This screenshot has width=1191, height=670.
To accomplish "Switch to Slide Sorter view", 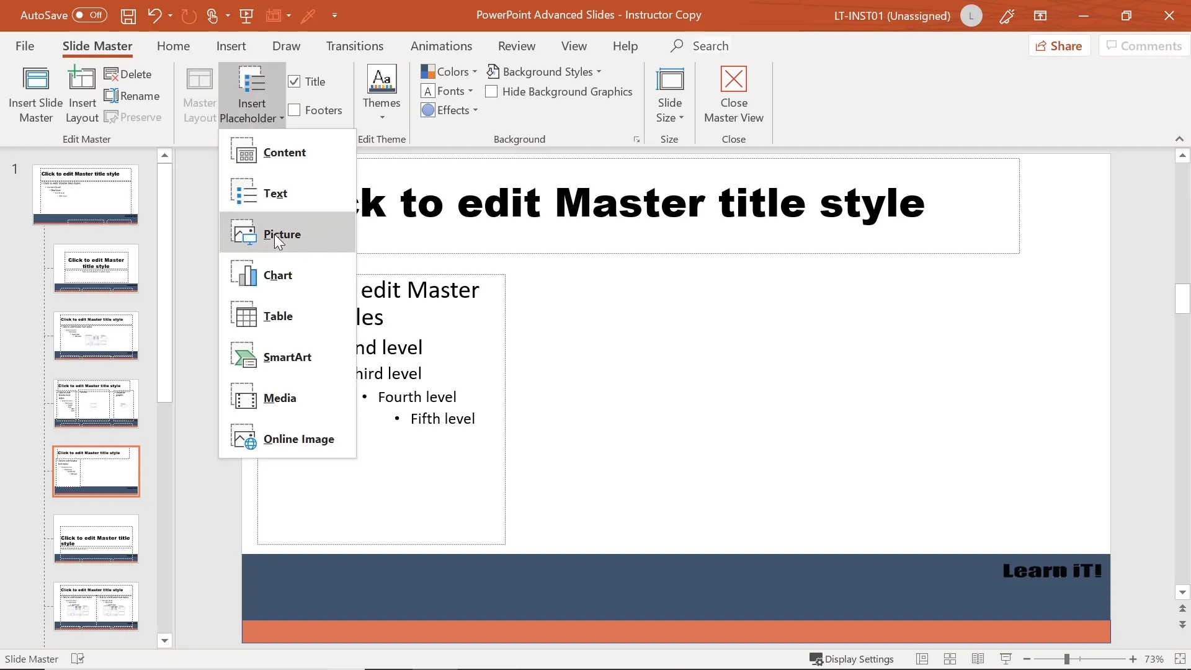I will point(950,659).
